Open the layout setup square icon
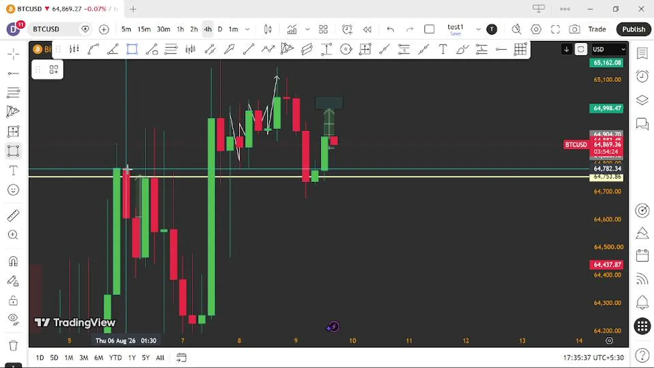The width and height of the screenshot is (654, 368). coord(429,29)
